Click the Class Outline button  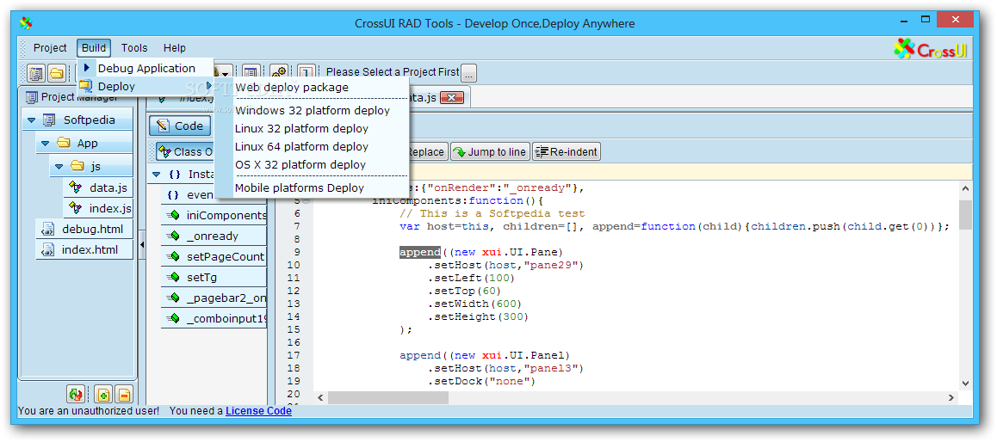[184, 152]
